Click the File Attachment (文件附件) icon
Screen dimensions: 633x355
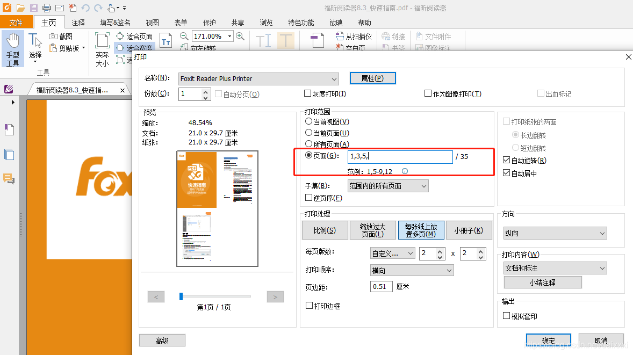tap(419, 37)
